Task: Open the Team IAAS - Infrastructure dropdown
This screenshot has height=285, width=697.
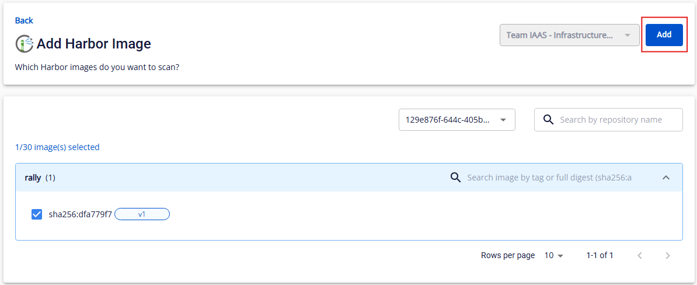Action: pyautogui.click(x=569, y=35)
